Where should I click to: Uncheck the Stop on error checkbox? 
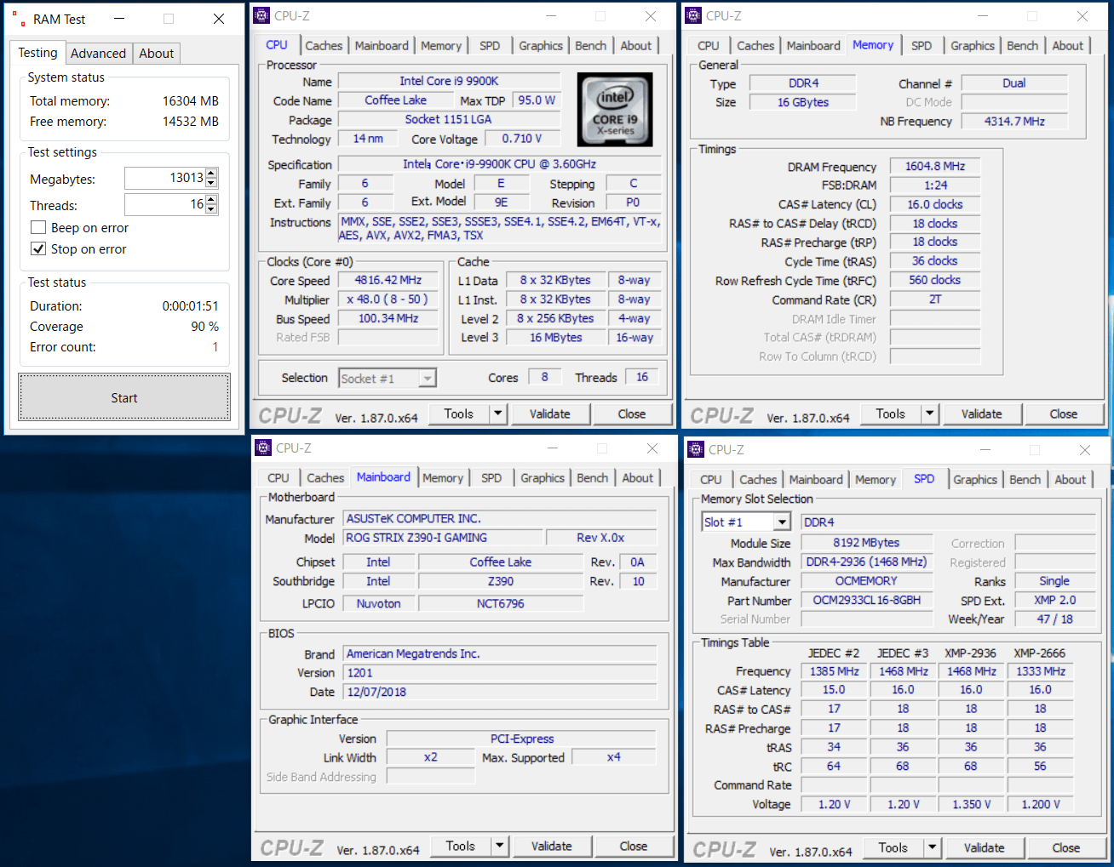point(38,249)
